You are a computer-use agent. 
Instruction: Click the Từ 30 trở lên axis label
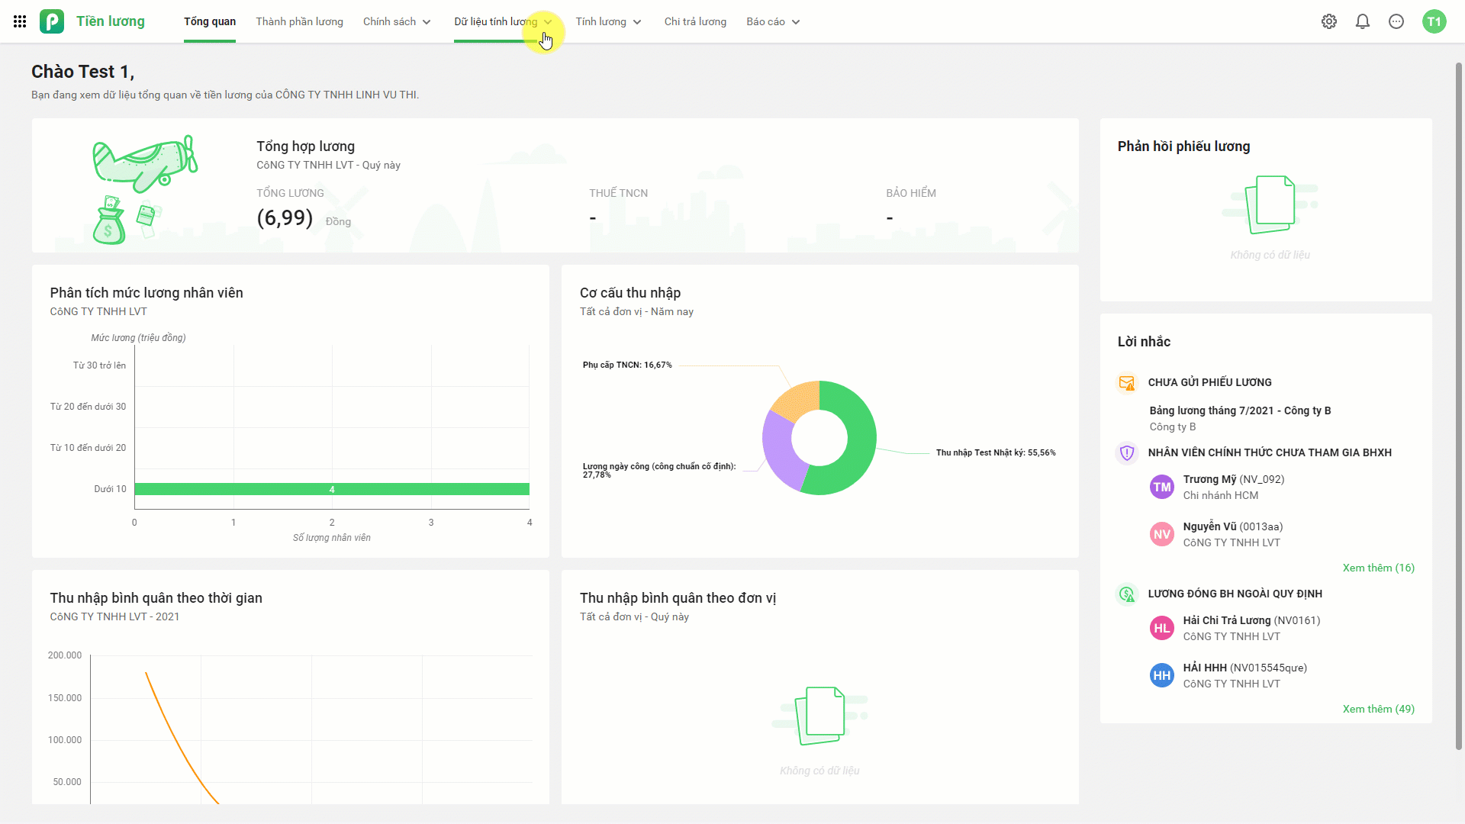coord(99,365)
